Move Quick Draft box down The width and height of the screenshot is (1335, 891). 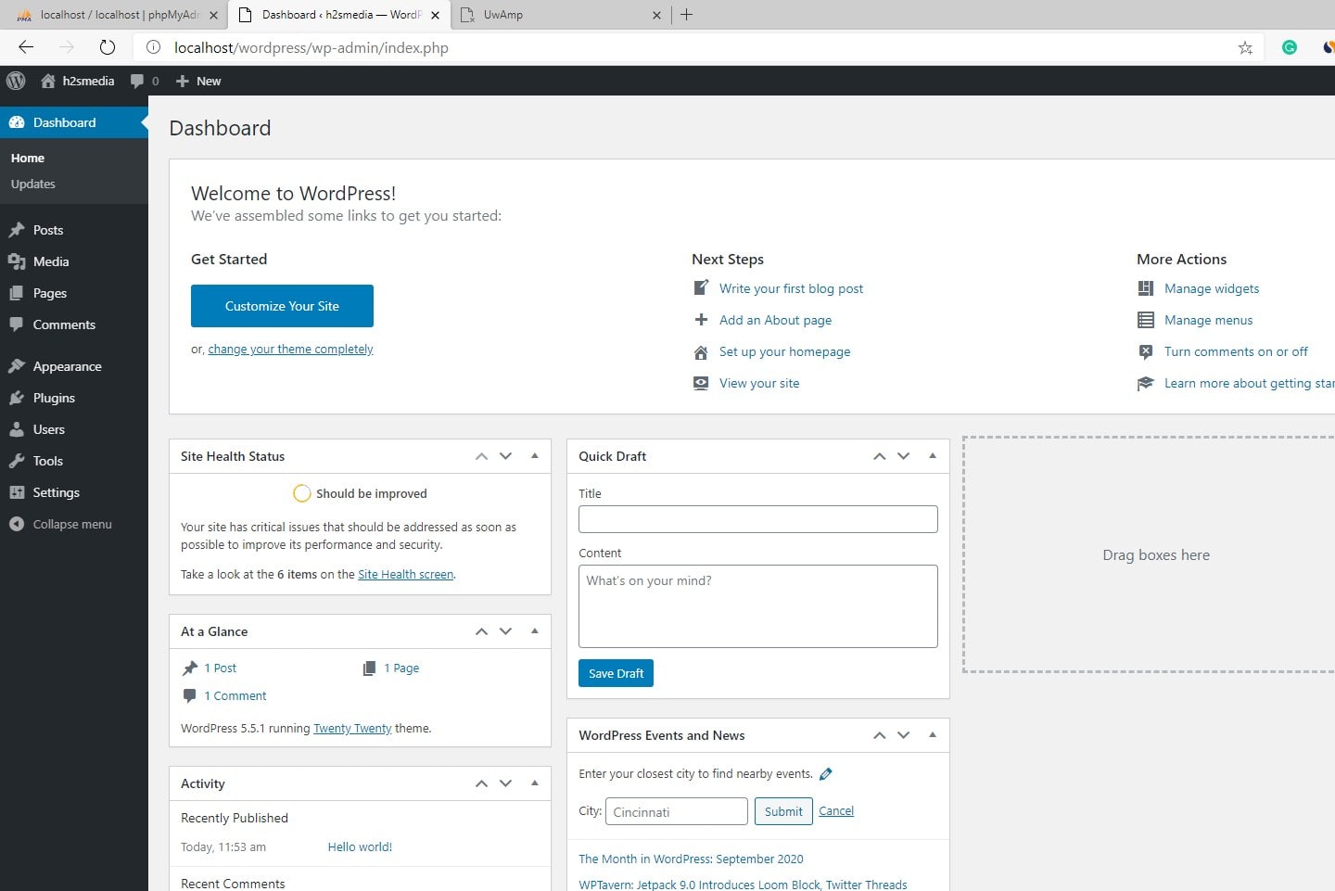903,456
